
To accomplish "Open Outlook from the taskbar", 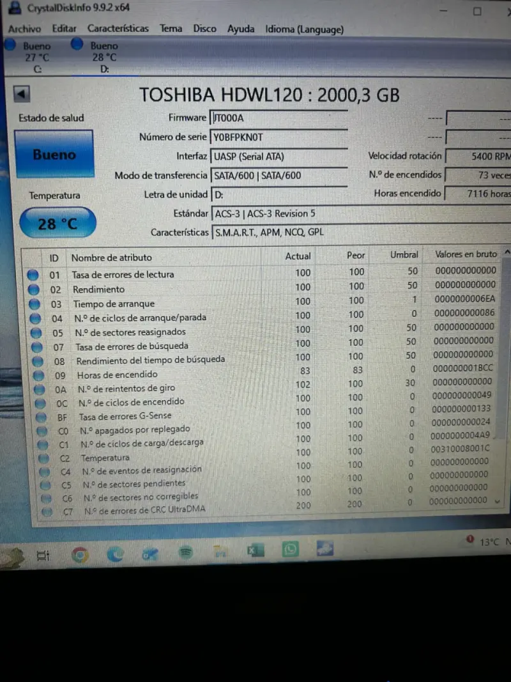I will 150,554.
